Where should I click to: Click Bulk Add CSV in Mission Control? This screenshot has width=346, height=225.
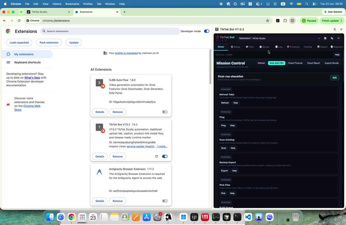tap(277, 63)
